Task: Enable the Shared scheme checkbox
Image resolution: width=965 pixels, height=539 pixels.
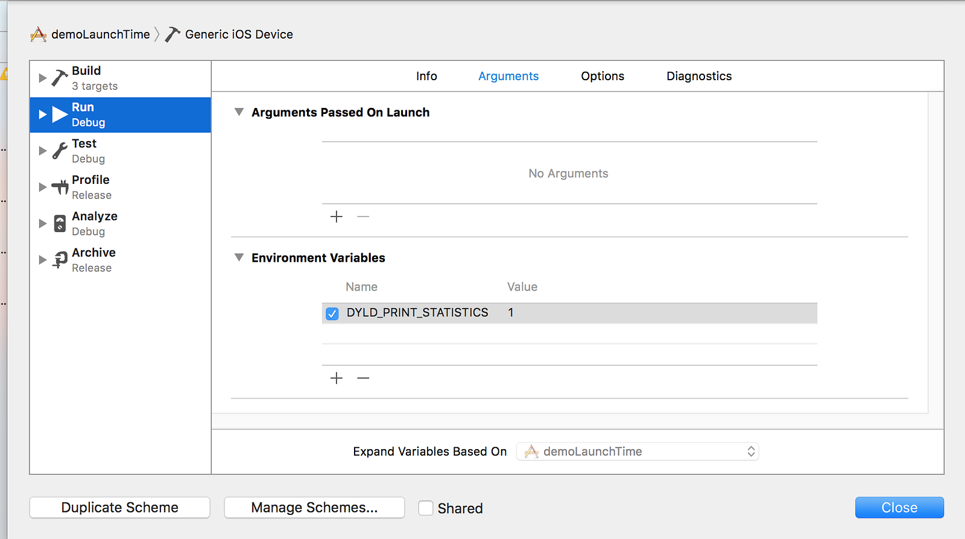Action: coord(426,508)
